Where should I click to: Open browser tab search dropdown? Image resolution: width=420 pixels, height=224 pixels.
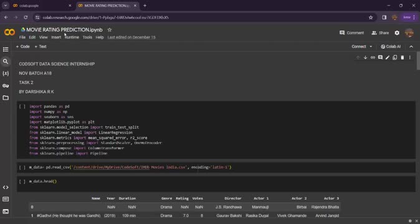point(6,6)
